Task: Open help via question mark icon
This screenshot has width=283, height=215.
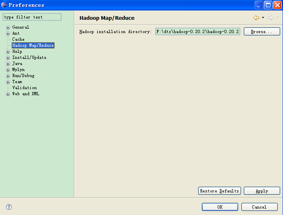Action: 9,207
